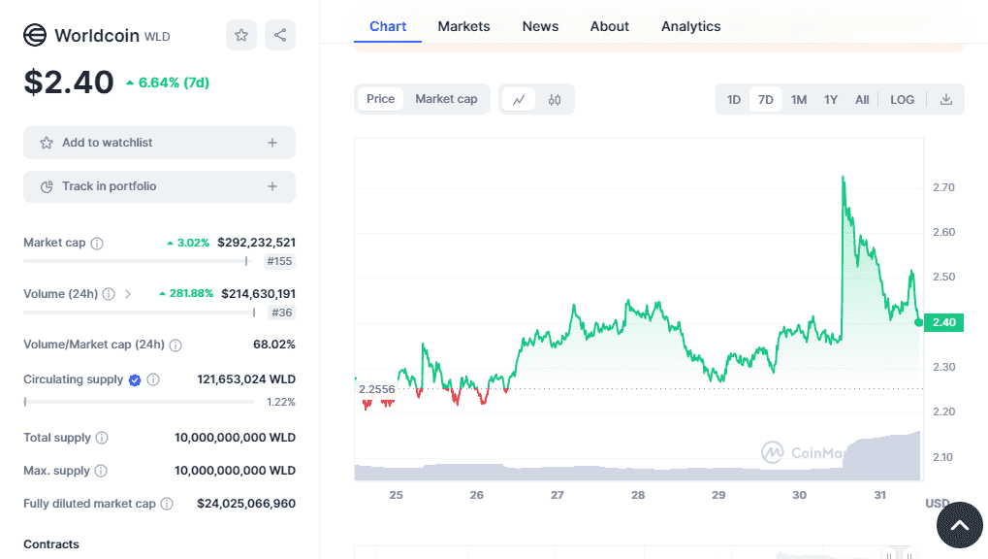Open Max. supply info icon
The width and height of the screenshot is (988, 559).
point(101,471)
